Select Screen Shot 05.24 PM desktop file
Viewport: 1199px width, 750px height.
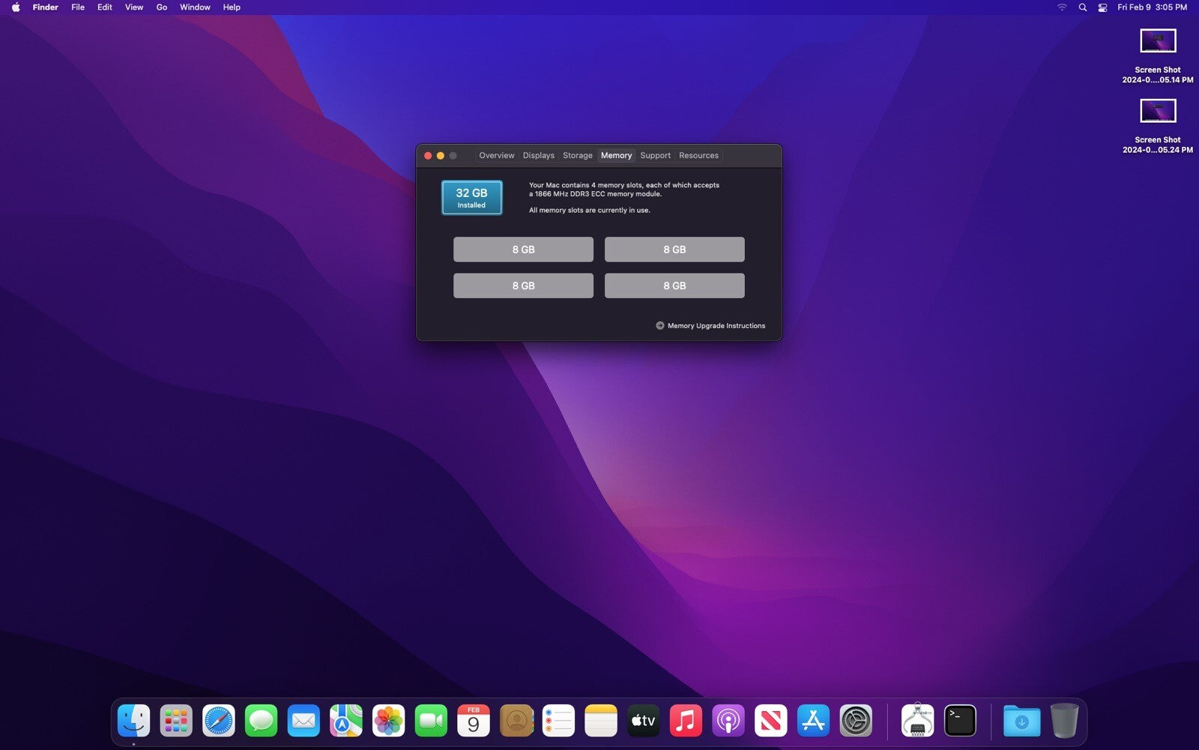click(1158, 126)
